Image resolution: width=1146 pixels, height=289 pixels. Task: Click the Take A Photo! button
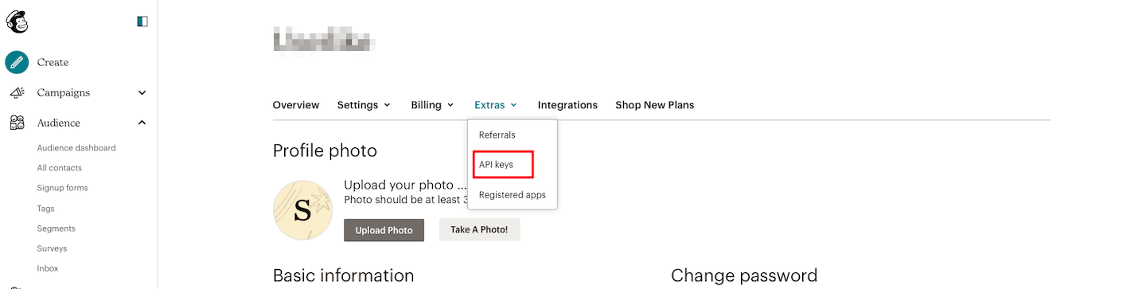pos(479,230)
